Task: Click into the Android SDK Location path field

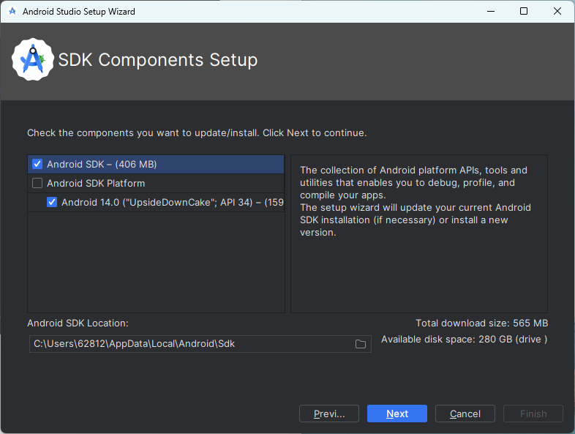Action: [x=191, y=344]
